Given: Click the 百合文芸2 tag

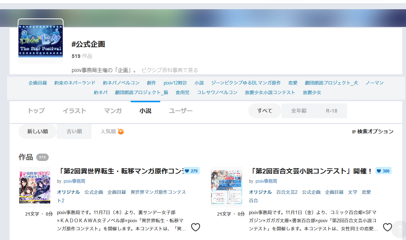Looking at the screenshot, I should click(287, 192).
